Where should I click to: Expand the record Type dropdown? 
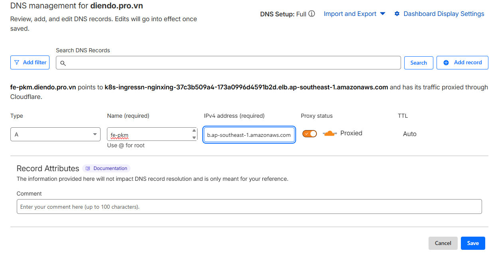(x=55, y=134)
